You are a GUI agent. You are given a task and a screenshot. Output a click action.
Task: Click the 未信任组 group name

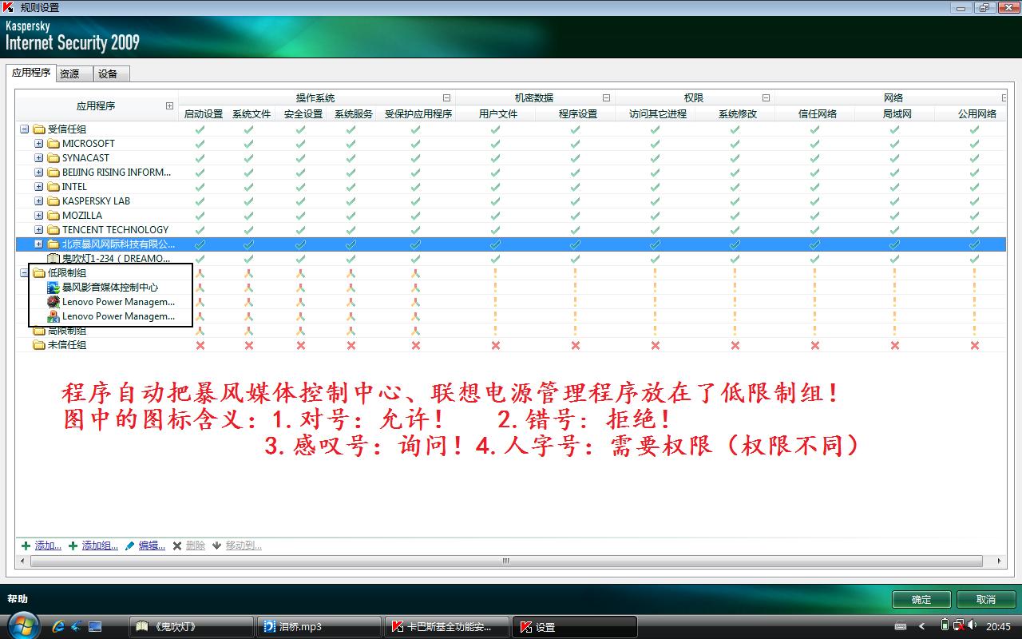pyautogui.click(x=67, y=345)
